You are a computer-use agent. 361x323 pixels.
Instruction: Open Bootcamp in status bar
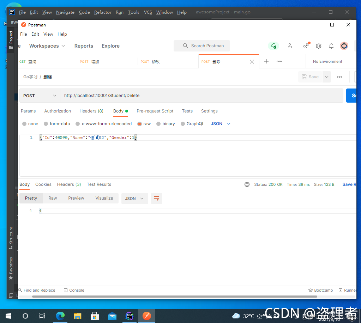pyautogui.click(x=320, y=290)
